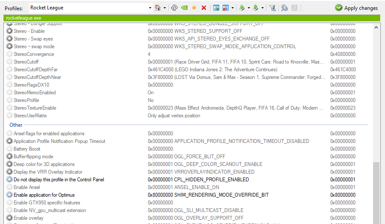The width and height of the screenshot is (385, 224).
Task: Select the StereoCutoffDepthNear setting name
Action: 37,77
